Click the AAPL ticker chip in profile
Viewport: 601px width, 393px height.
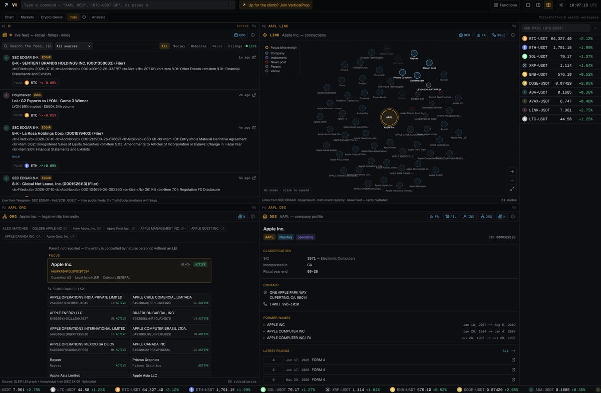(269, 237)
